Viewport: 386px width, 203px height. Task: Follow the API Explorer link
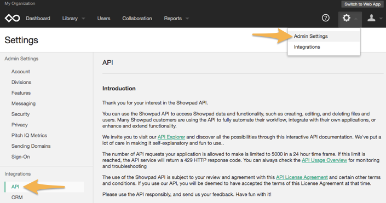[171, 137]
